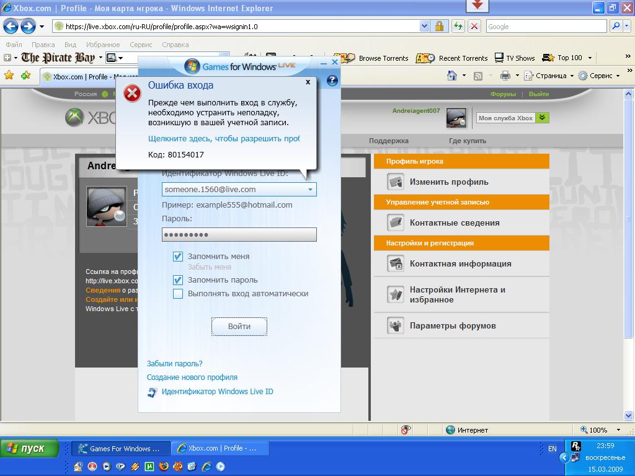Screen dimensions: 635x476
Task: Click the Add to Favorites icon
Action: point(26,76)
